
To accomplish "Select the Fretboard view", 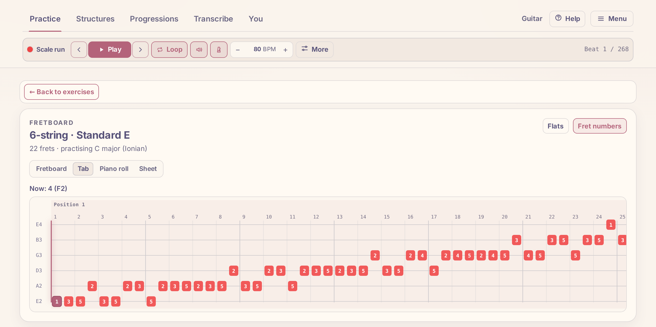I will click(51, 169).
